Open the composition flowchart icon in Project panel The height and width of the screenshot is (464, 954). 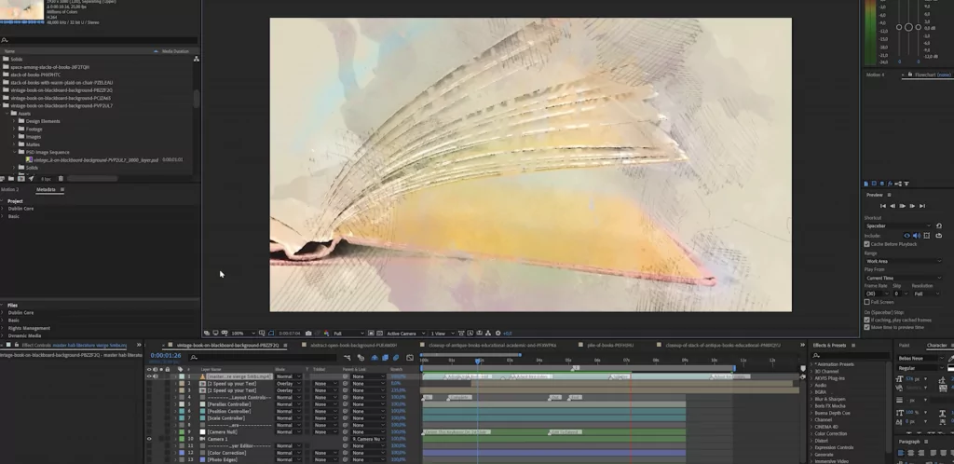196,59
